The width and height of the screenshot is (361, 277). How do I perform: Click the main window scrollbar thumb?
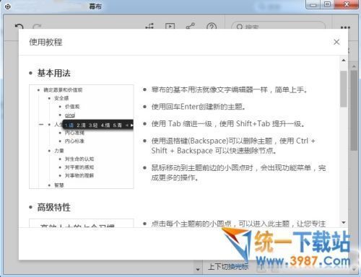[x=354, y=110]
